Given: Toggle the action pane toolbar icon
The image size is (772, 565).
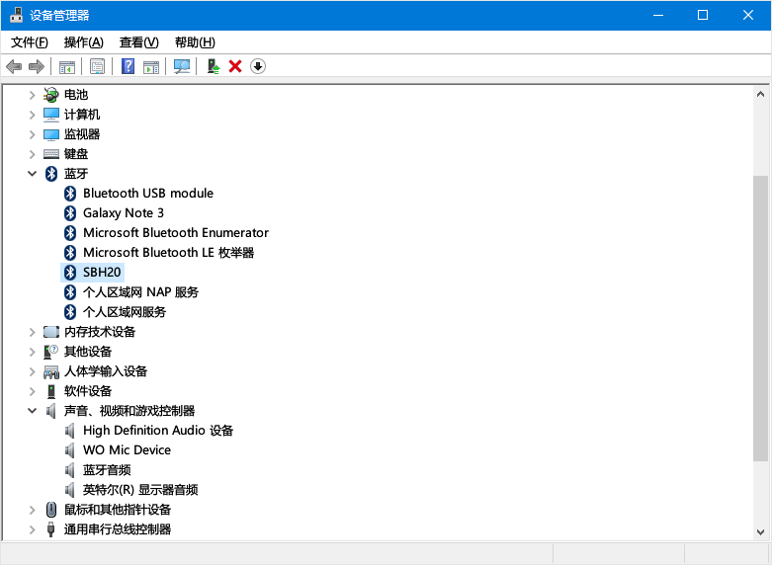Looking at the screenshot, I should [151, 66].
